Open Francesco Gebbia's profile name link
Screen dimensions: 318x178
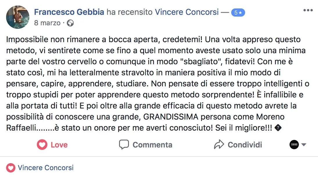pyautogui.click(x=69, y=12)
